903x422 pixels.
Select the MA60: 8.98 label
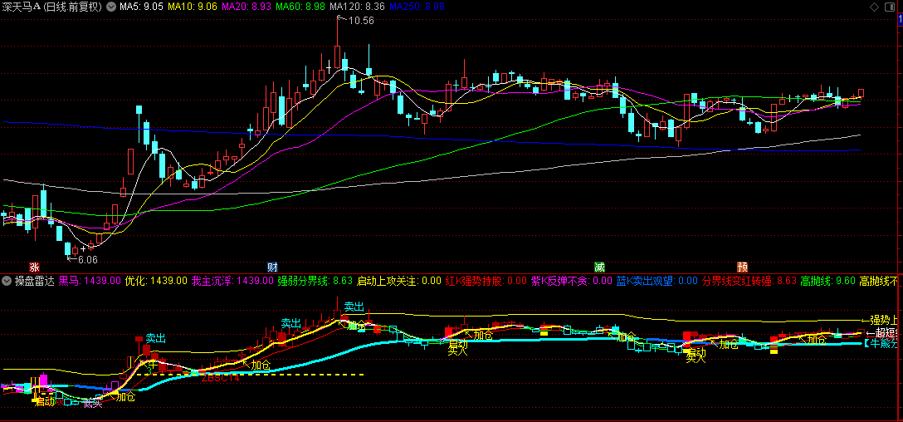[300, 7]
